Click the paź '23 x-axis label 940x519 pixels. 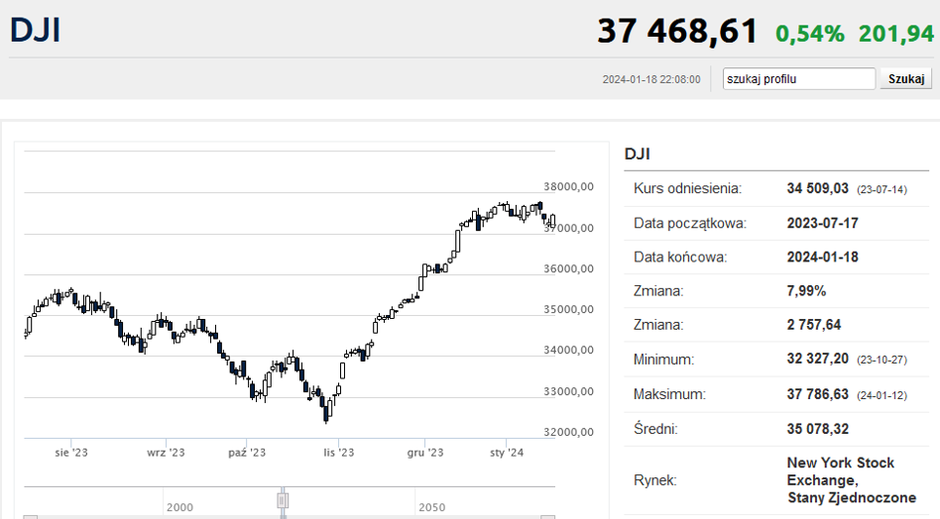click(x=247, y=453)
